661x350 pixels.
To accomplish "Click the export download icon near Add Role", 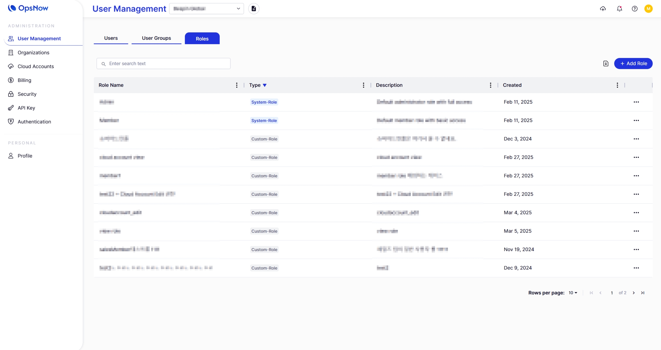I will (606, 63).
